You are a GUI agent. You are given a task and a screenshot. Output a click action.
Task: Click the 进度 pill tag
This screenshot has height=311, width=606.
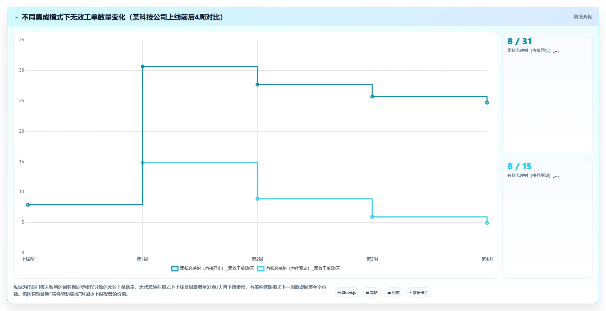coord(393,293)
